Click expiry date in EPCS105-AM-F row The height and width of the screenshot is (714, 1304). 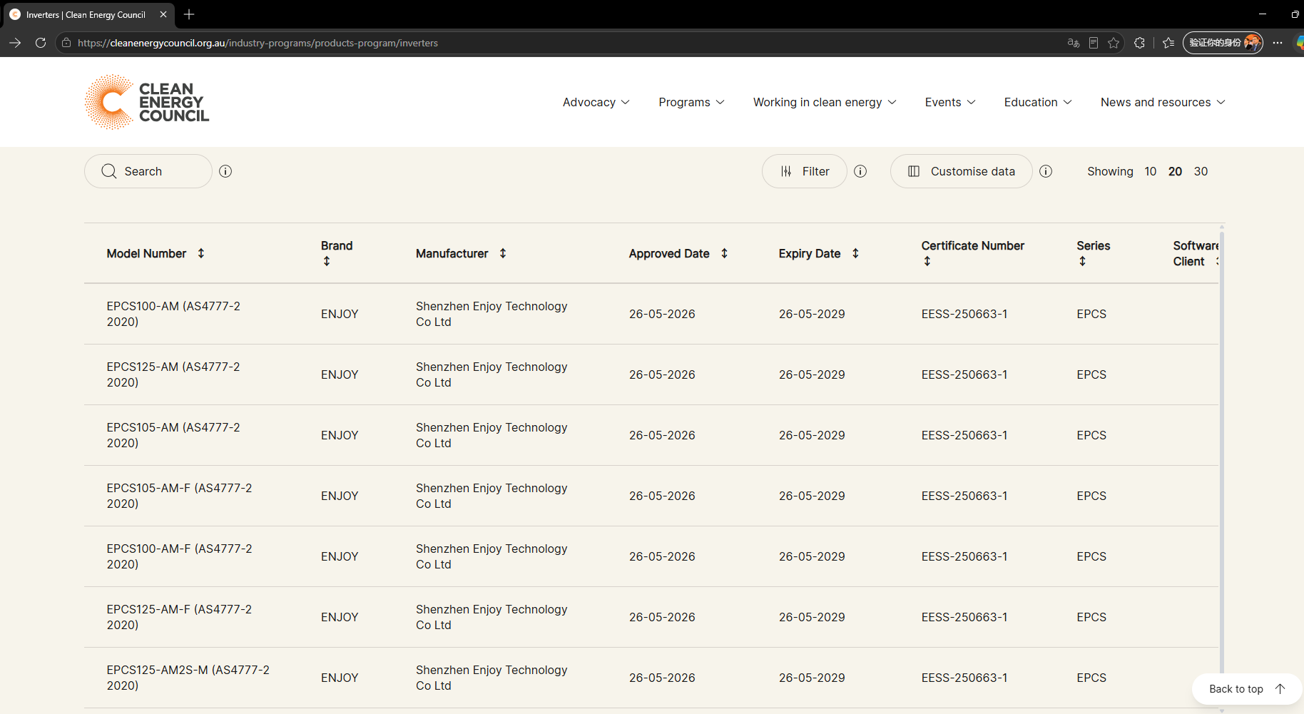point(812,496)
